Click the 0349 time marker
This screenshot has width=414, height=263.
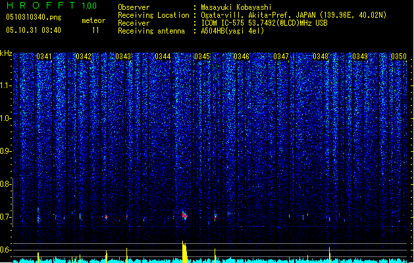pyautogui.click(x=360, y=57)
